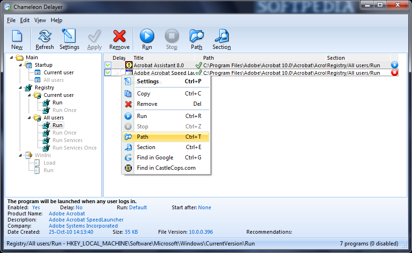Click the Main folder icon in tree
The height and width of the screenshot is (253, 412).
click(20, 57)
